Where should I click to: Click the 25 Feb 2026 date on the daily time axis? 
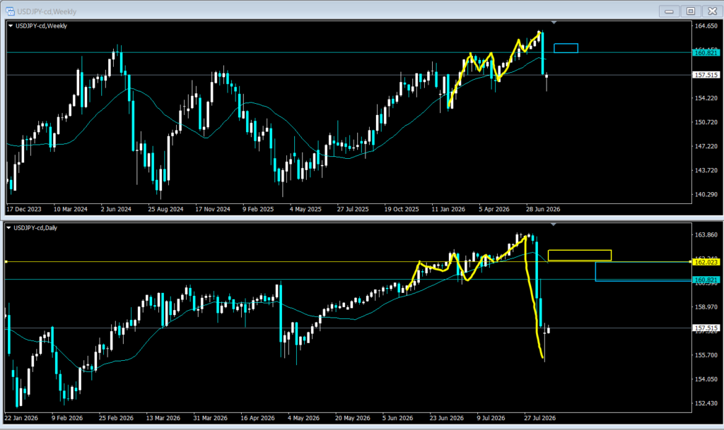tap(116, 418)
